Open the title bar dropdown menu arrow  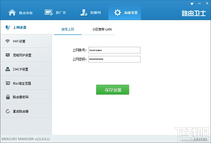pyautogui.click(x=192, y=4)
